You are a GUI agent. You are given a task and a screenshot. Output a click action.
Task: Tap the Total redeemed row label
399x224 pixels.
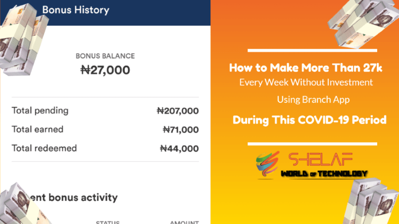tap(44, 149)
